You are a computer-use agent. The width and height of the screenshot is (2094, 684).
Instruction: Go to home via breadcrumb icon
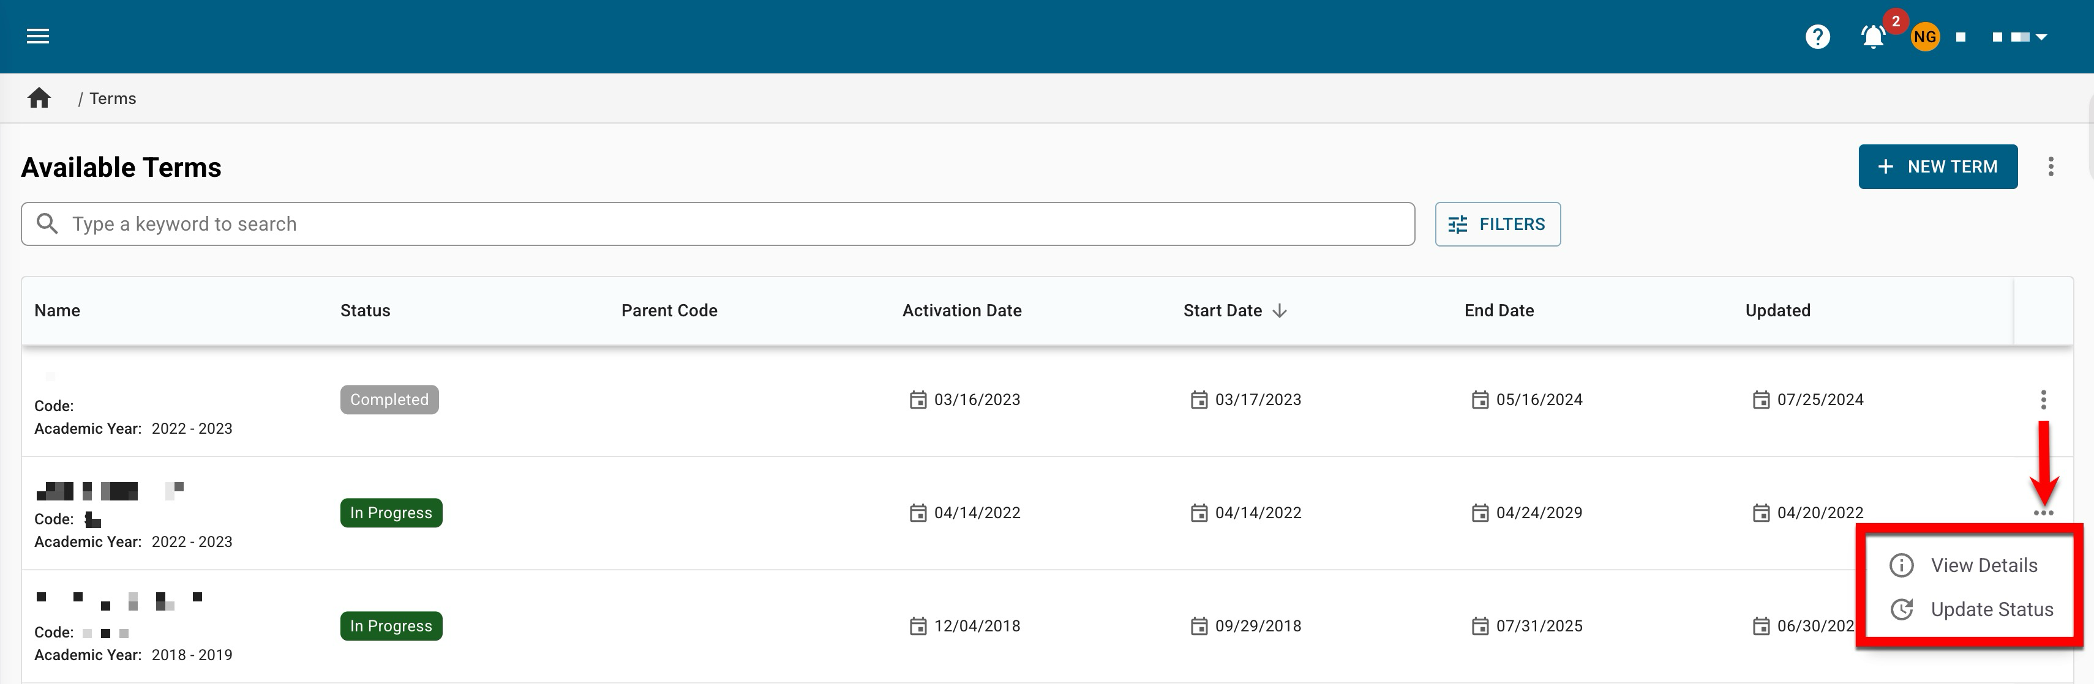pyautogui.click(x=39, y=99)
